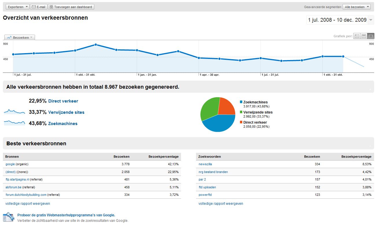Click the 3.778 visits cell for google
The height and width of the screenshot is (225, 377).
click(x=125, y=164)
